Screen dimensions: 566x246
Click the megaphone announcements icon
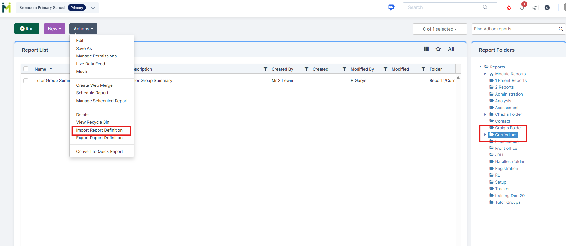pyautogui.click(x=535, y=8)
